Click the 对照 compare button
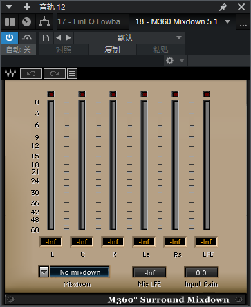Screen dimensions: 251x307 [64, 50]
